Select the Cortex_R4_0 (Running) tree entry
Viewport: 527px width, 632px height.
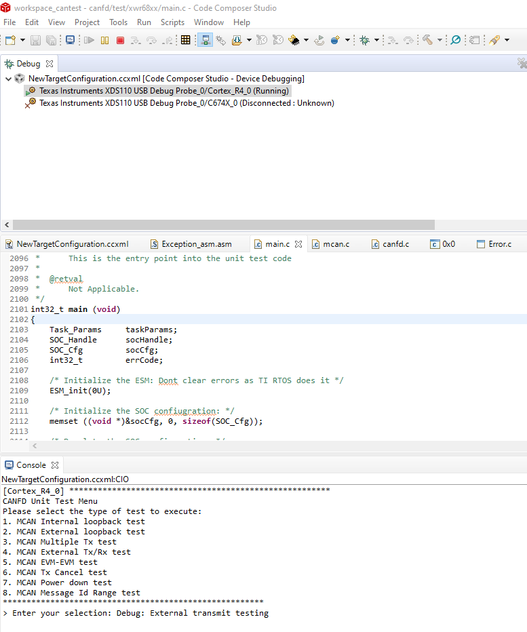163,91
